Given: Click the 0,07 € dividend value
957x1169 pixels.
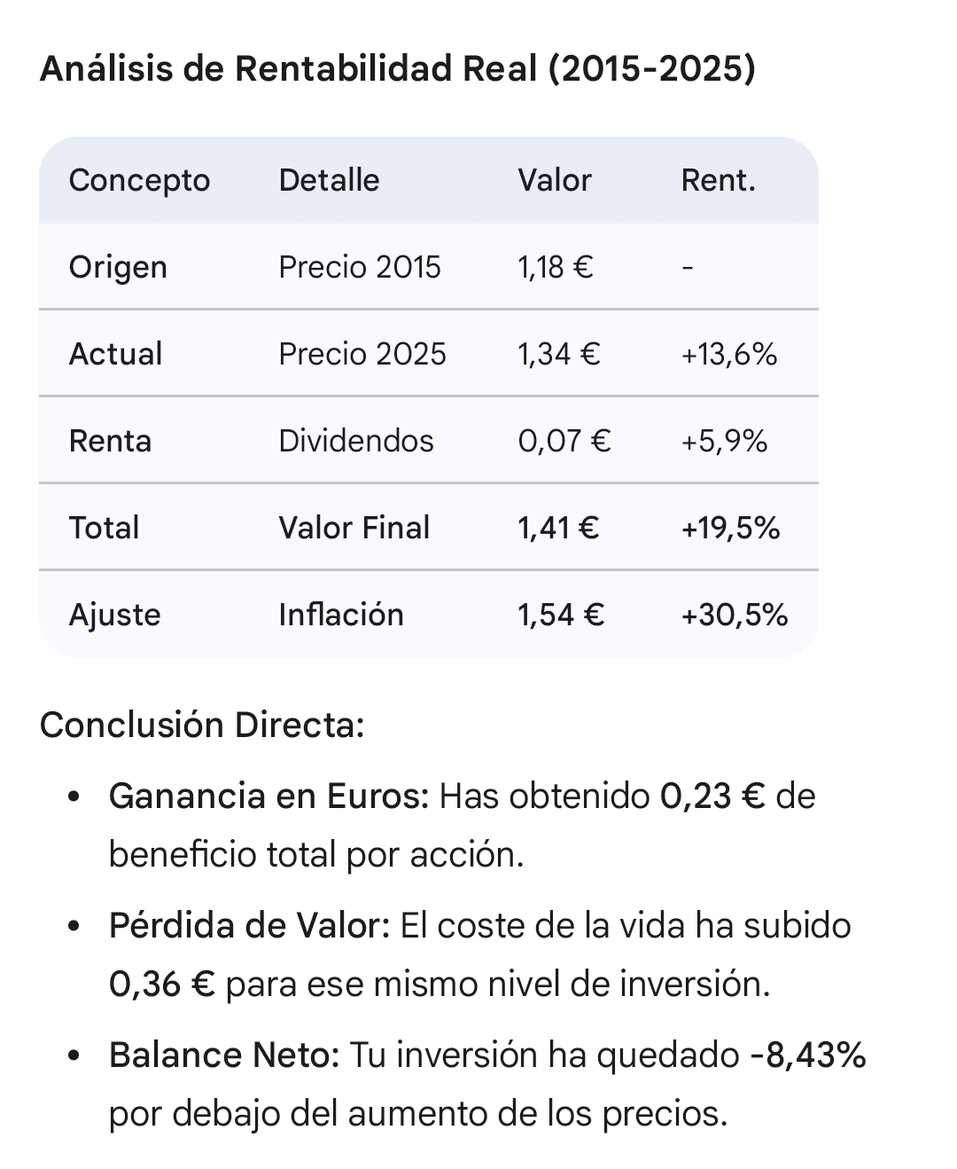Looking at the screenshot, I should point(564,441).
